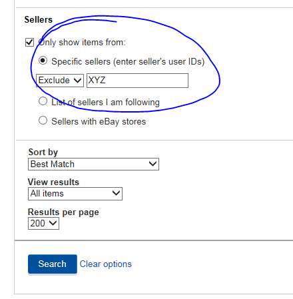Click the 'Clear options' link
Screen dimensions: 293x299
pos(106,264)
